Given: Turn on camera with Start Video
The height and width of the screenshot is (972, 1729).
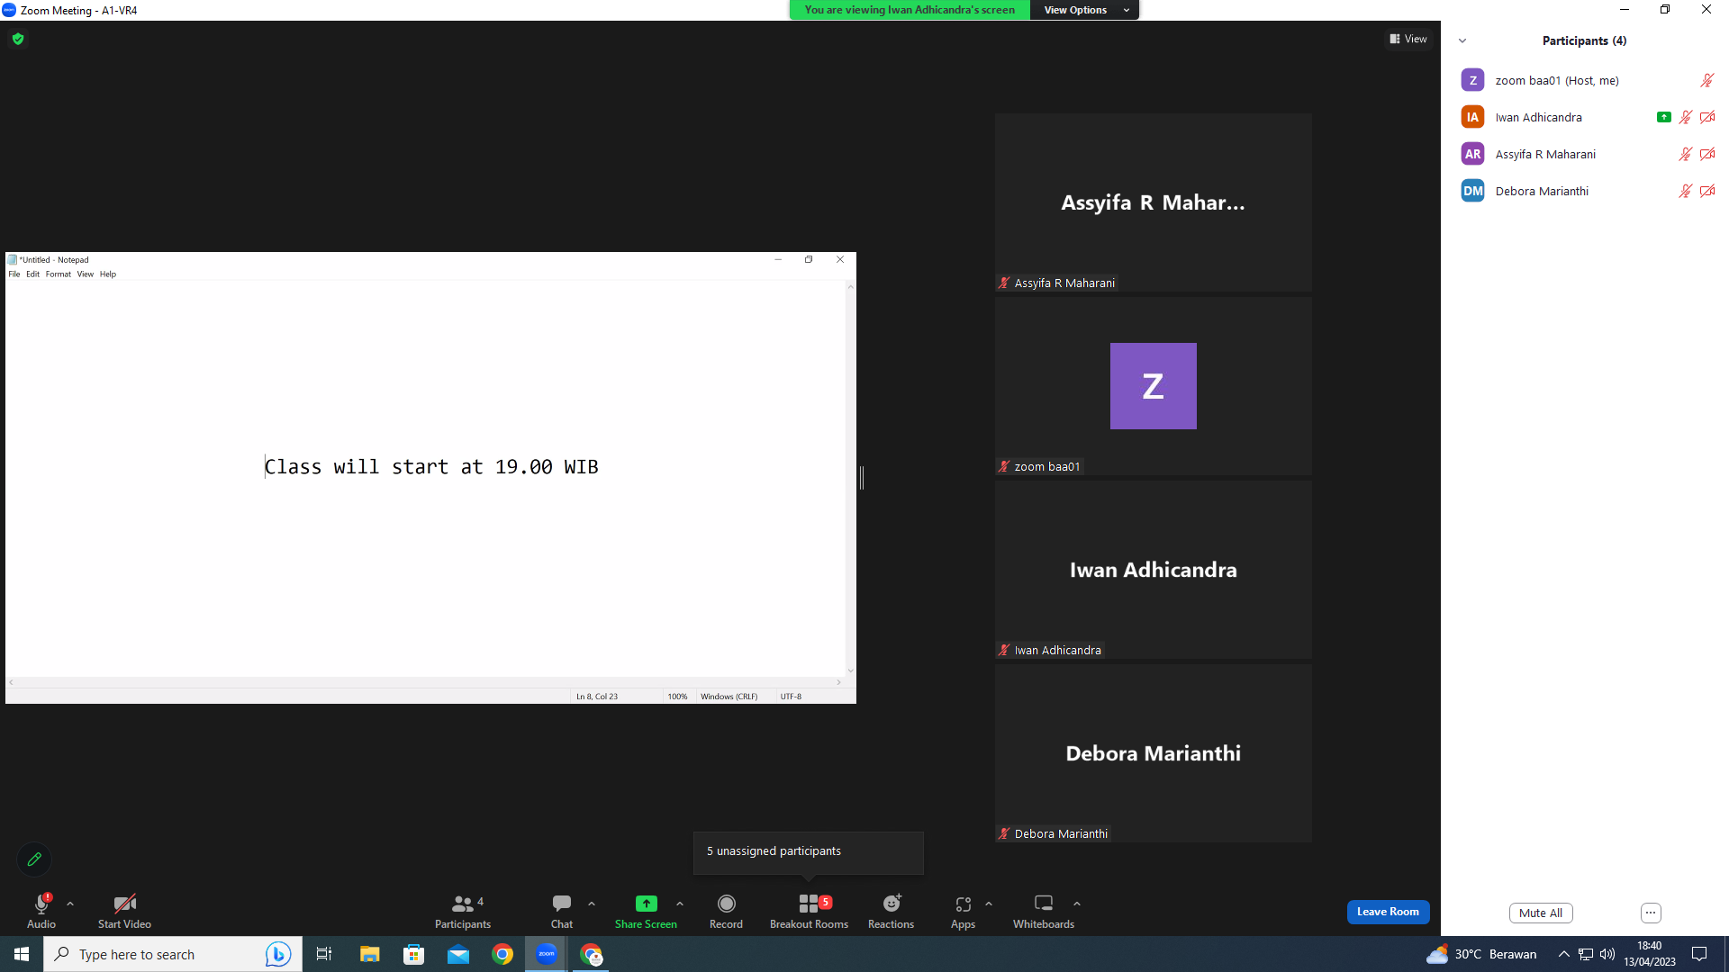Looking at the screenshot, I should pos(124,911).
